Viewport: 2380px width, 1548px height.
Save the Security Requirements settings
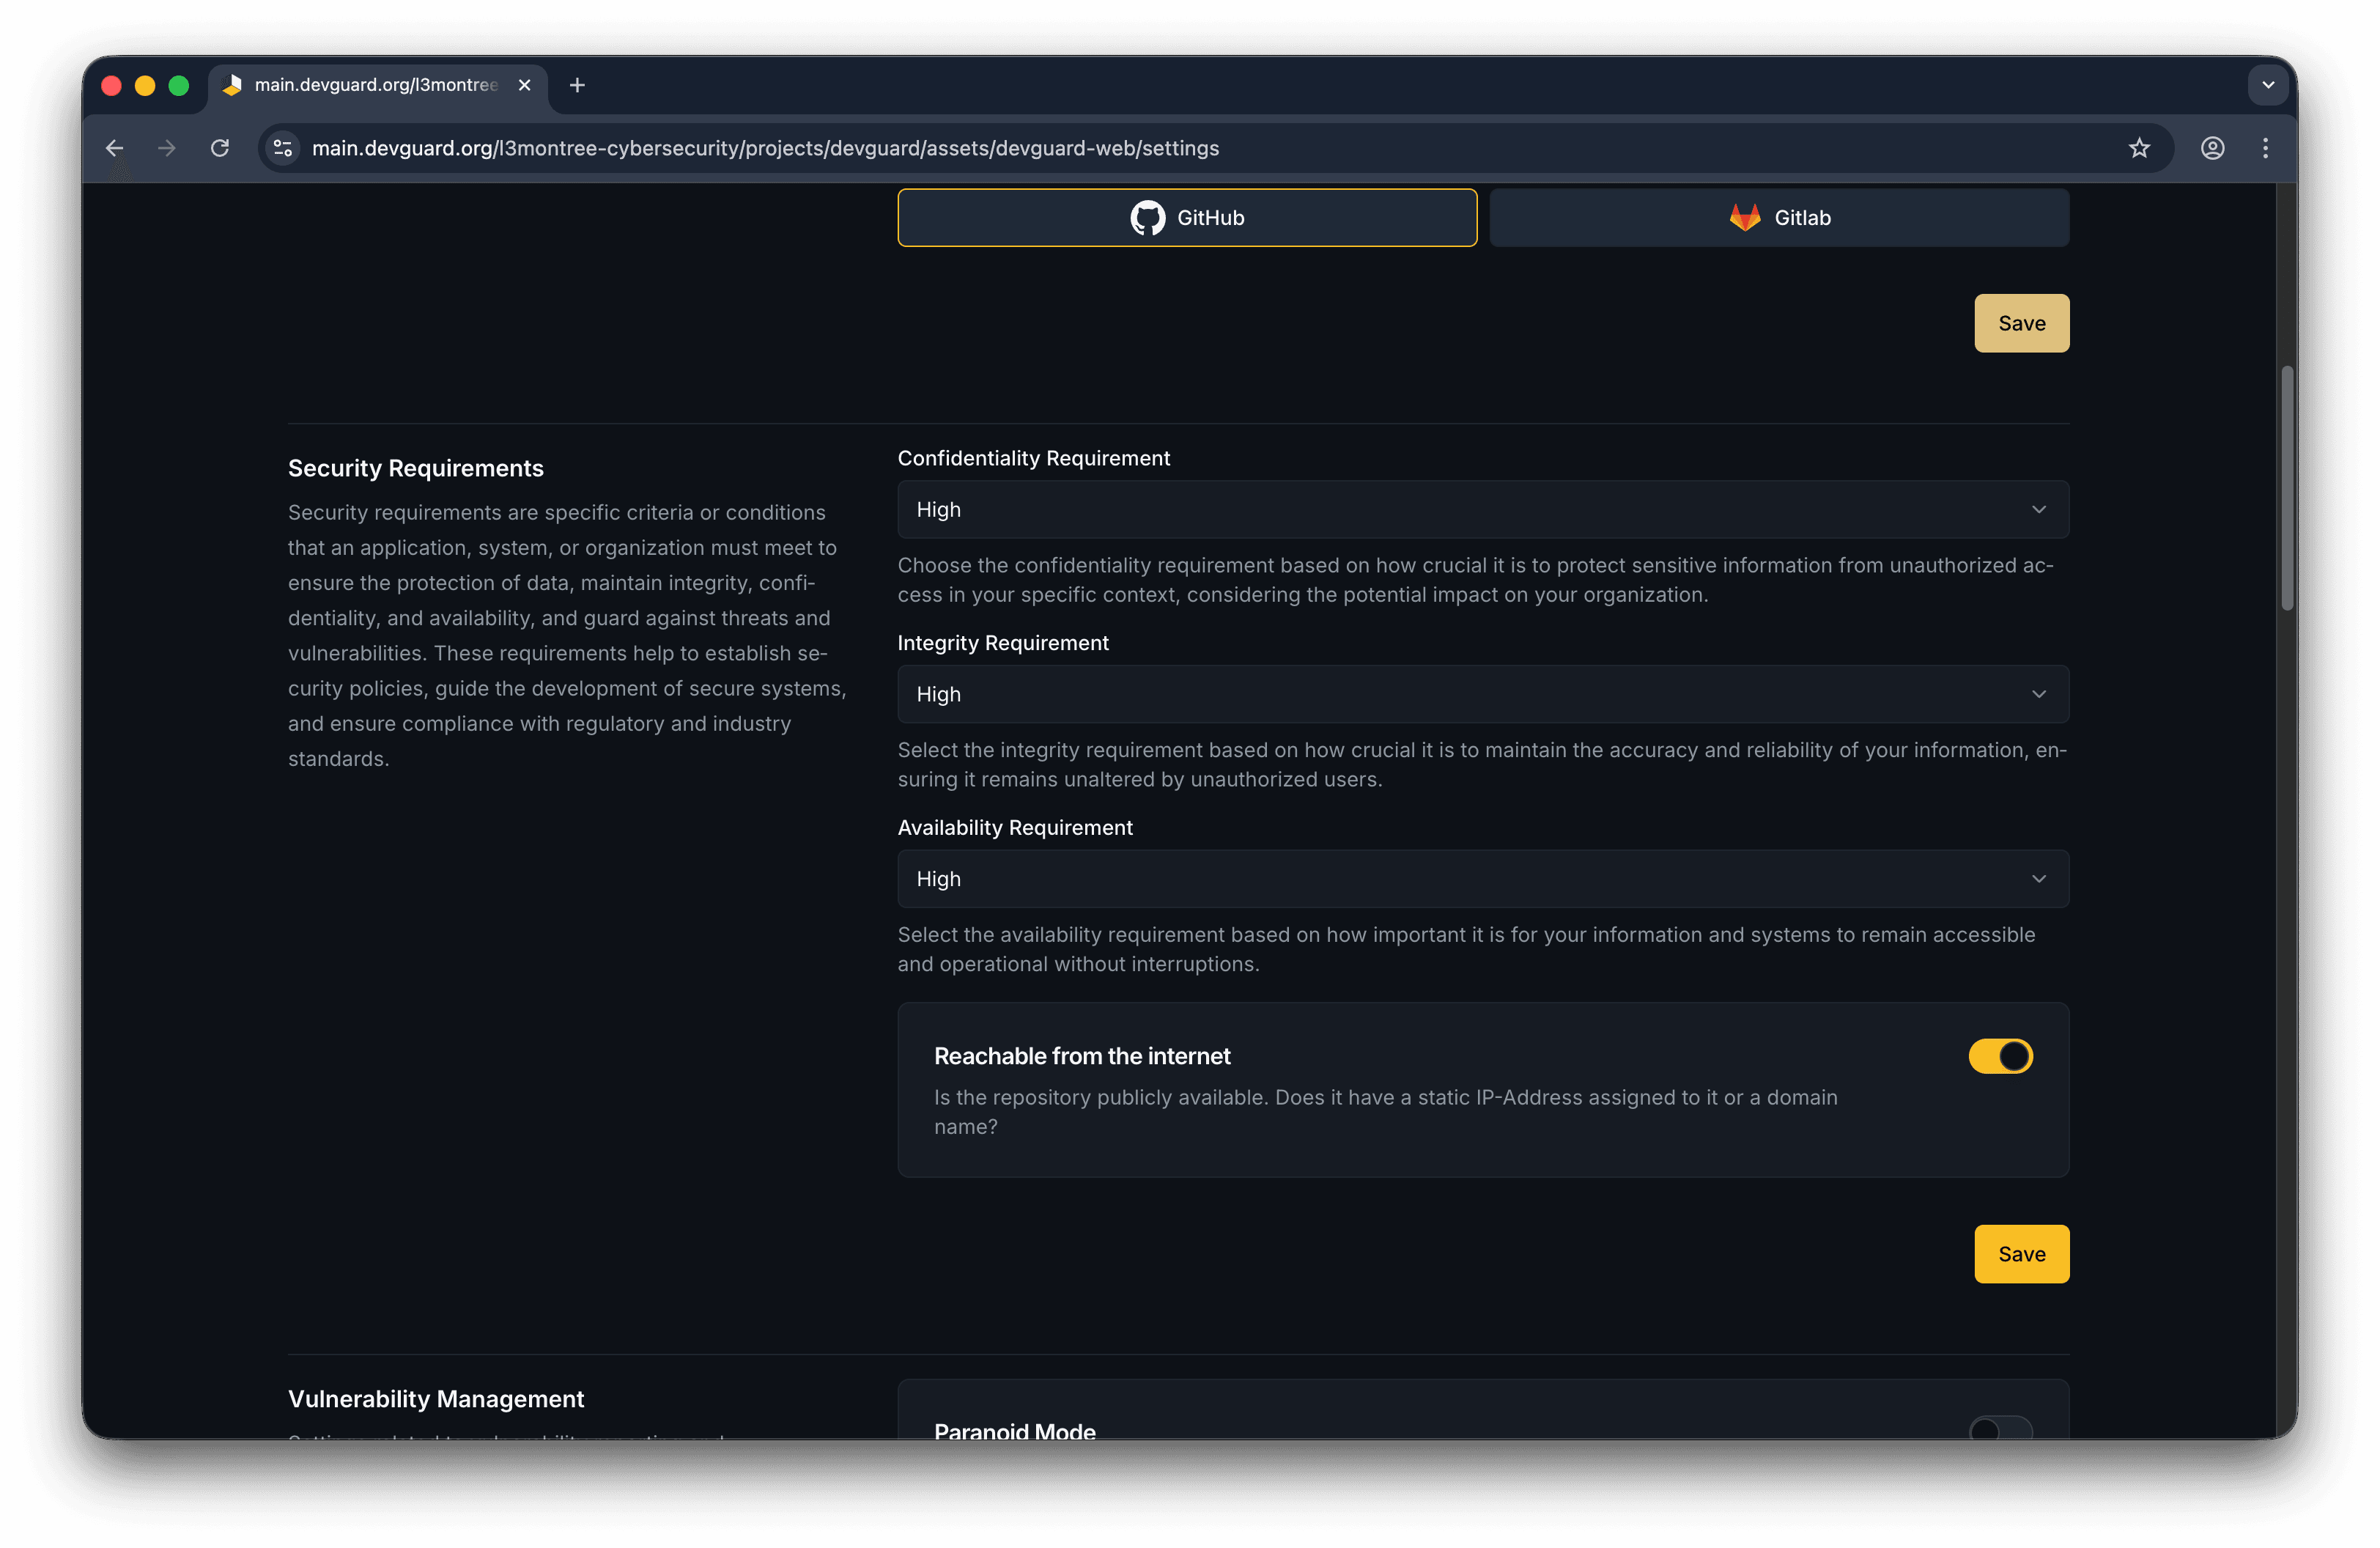(2021, 1254)
